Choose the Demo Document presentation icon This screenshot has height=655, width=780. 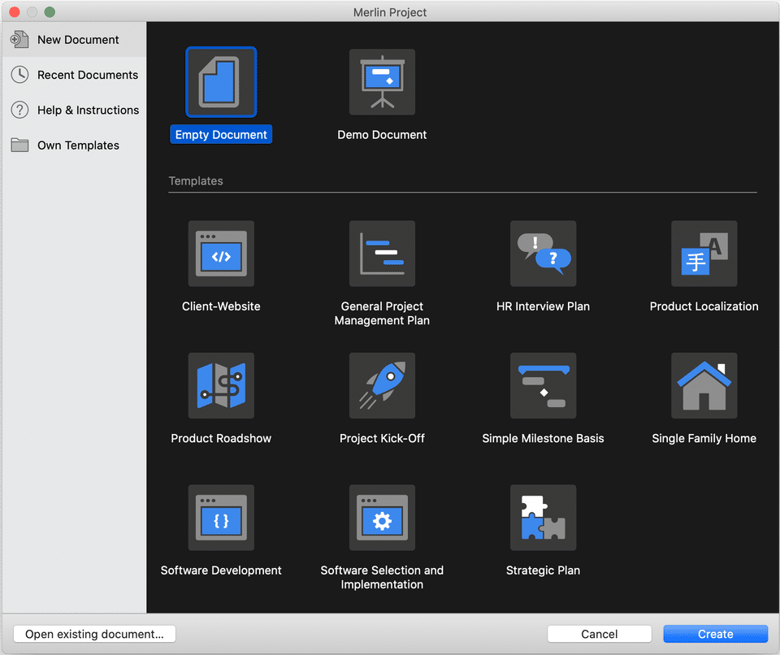coord(382,82)
